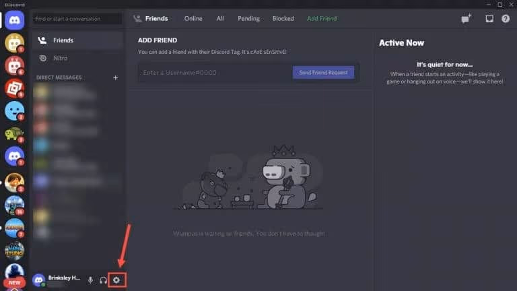The width and height of the screenshot is (517, 291).
Task: Open the red Roblox-logo server icon
Action: click(15, 88)
